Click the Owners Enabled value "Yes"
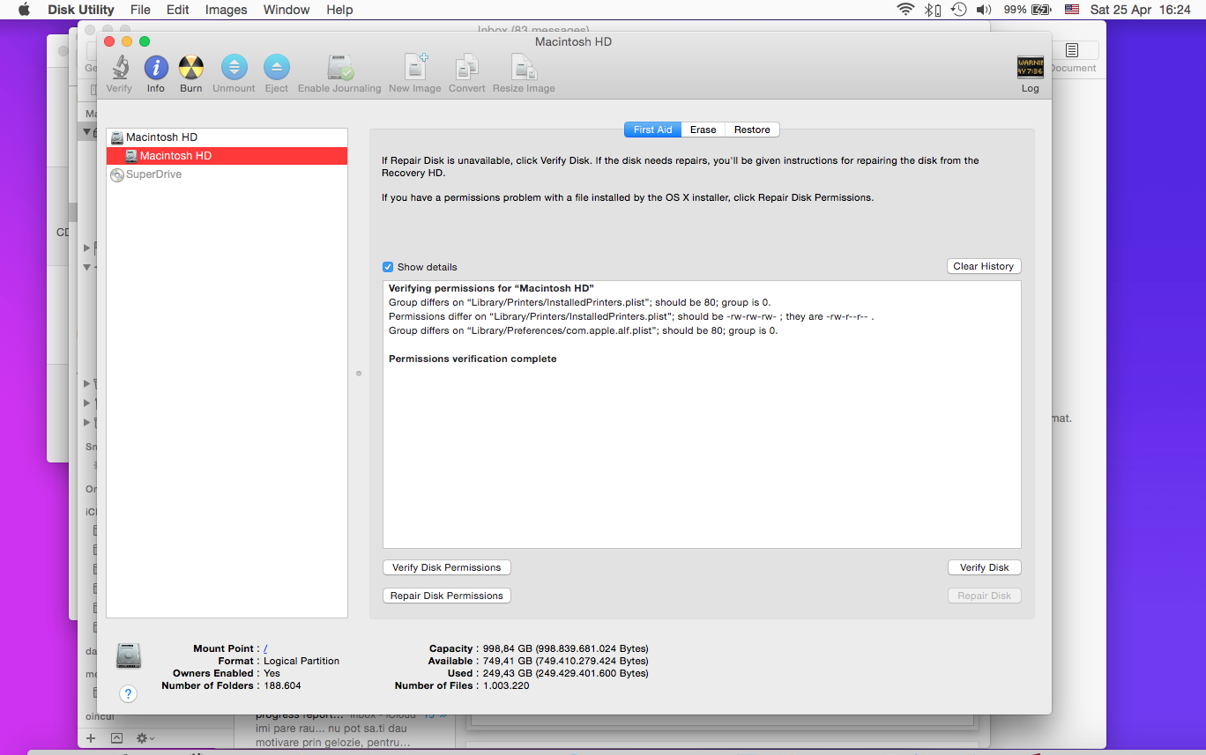 click(x=272, y=673)
